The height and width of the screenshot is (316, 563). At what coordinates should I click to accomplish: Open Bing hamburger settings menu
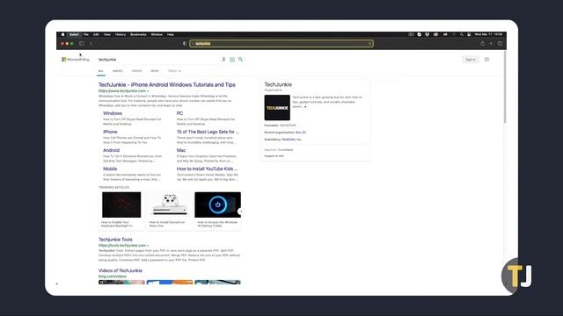click(486, 60)
